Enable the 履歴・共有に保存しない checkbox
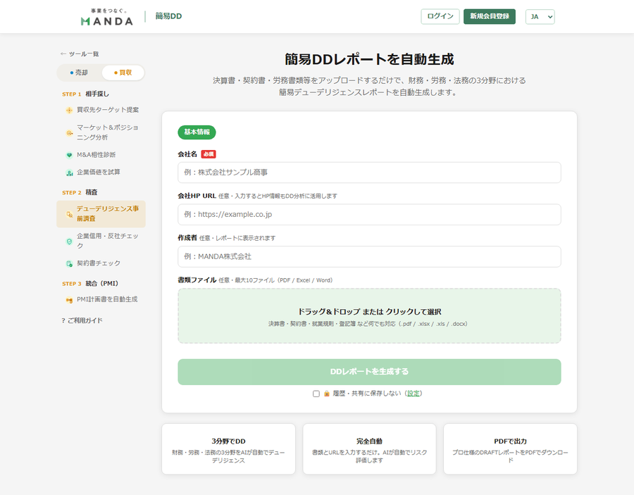This screenshot has width=634, height=495. pos(316,394)
